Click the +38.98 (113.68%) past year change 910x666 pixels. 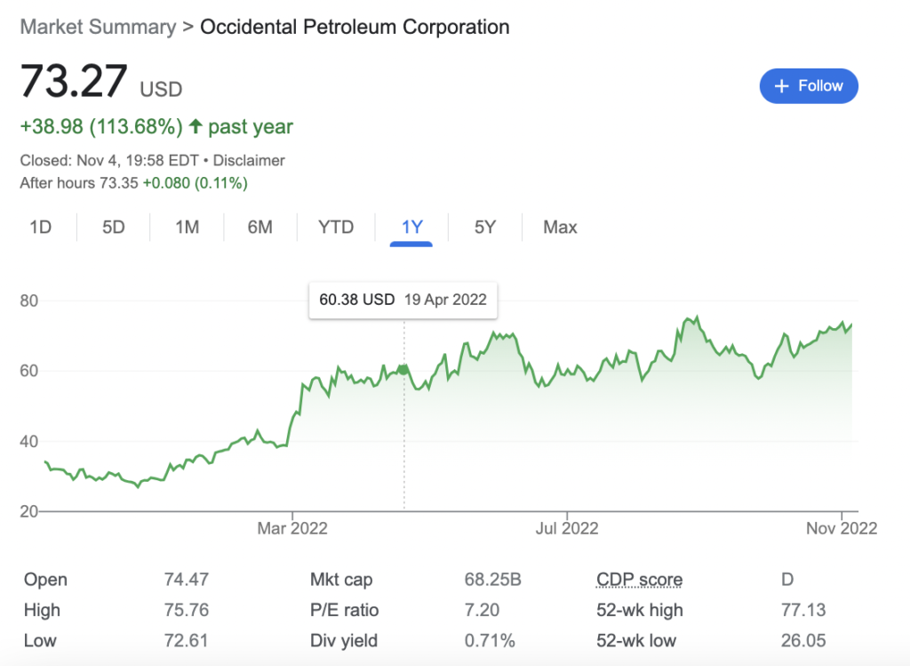[x=156, y=126]
